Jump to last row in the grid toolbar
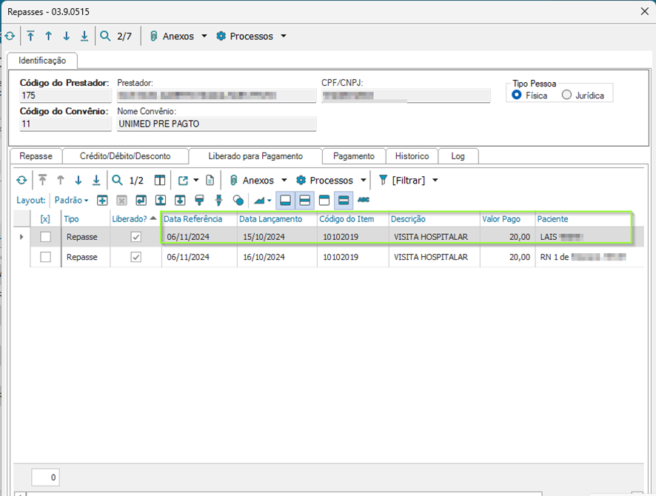Screen dimensions: 656x496 96,180
